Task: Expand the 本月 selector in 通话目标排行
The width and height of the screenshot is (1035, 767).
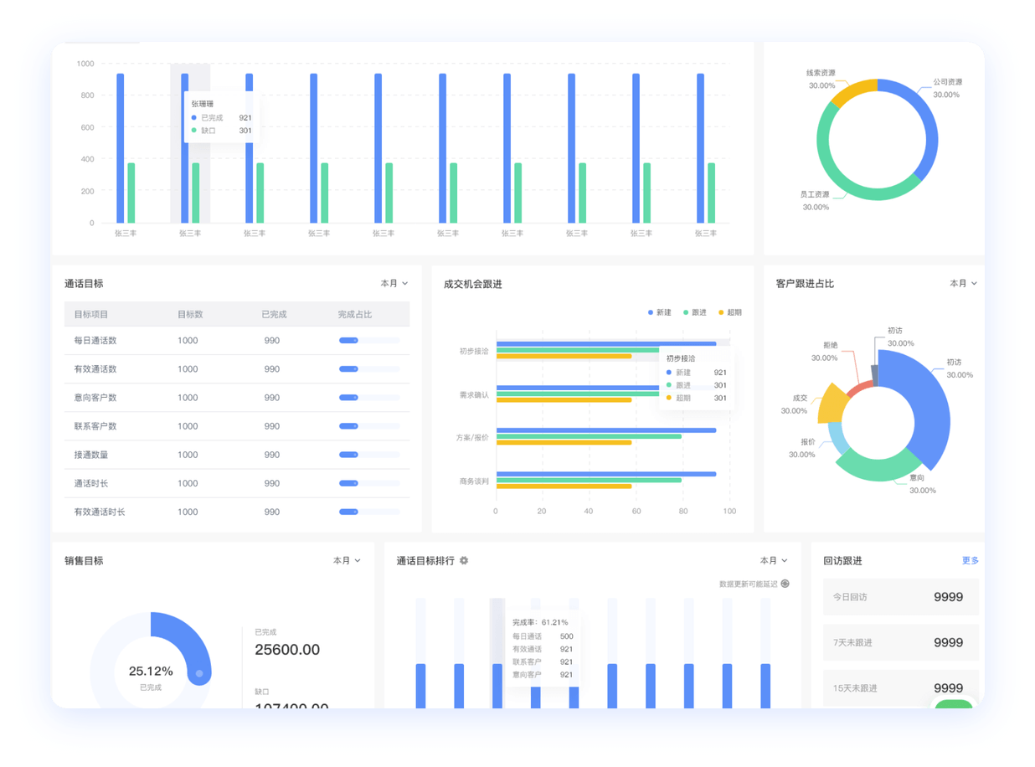Action: [x=773, y=561]
